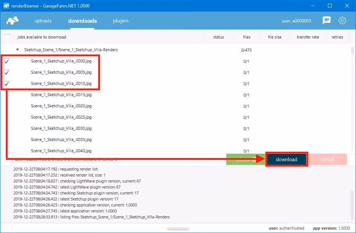The height and width of the screenshot is (233, 356).
Task: Select file Scene_1_Sketchup_Villa_.0035.jpg
Action: pyautogui.click(x=61, y=140)
